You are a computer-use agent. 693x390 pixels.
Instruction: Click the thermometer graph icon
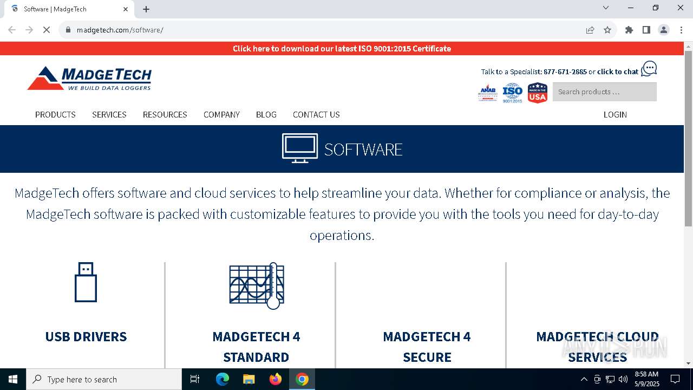point(257,286)
